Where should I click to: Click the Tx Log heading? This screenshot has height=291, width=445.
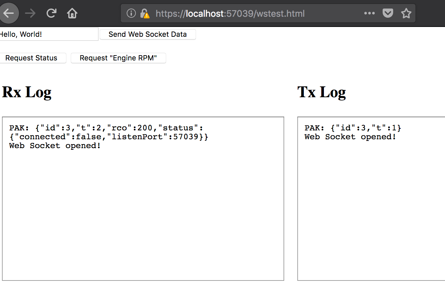[322, 92]
